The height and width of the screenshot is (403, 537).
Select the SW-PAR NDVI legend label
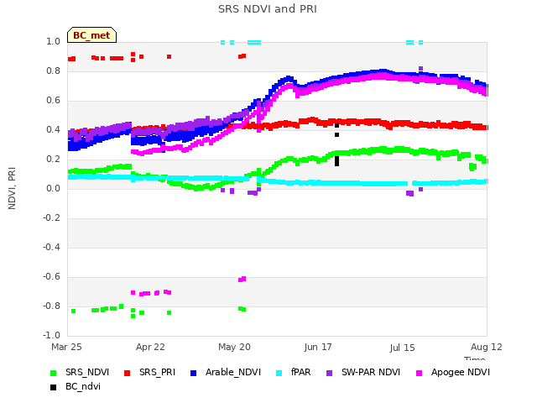(x=371, y=373)
